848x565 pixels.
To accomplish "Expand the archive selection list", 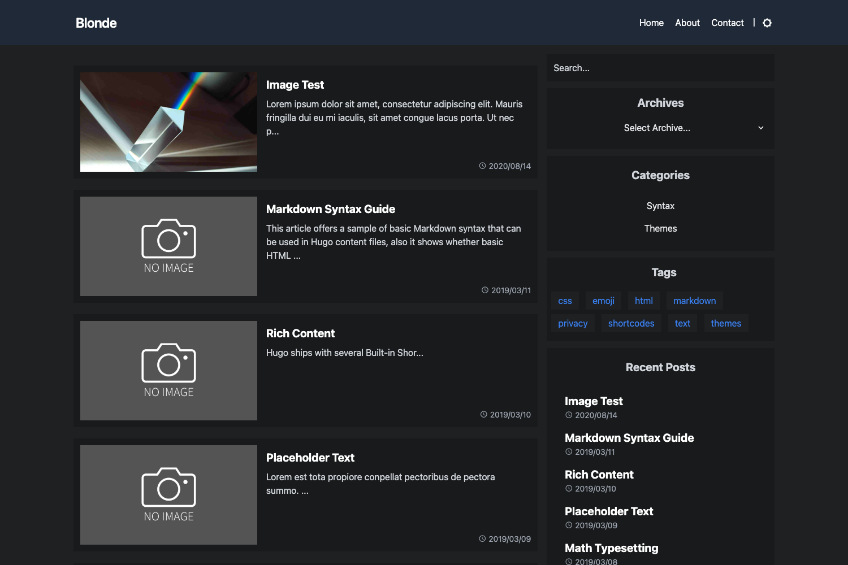I will pyautogui.click(x=660, y=128).
